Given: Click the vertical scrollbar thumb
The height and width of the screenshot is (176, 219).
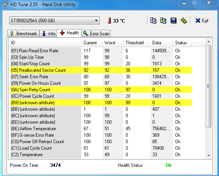Looking at the screenshot, I should tap(209, 86).
